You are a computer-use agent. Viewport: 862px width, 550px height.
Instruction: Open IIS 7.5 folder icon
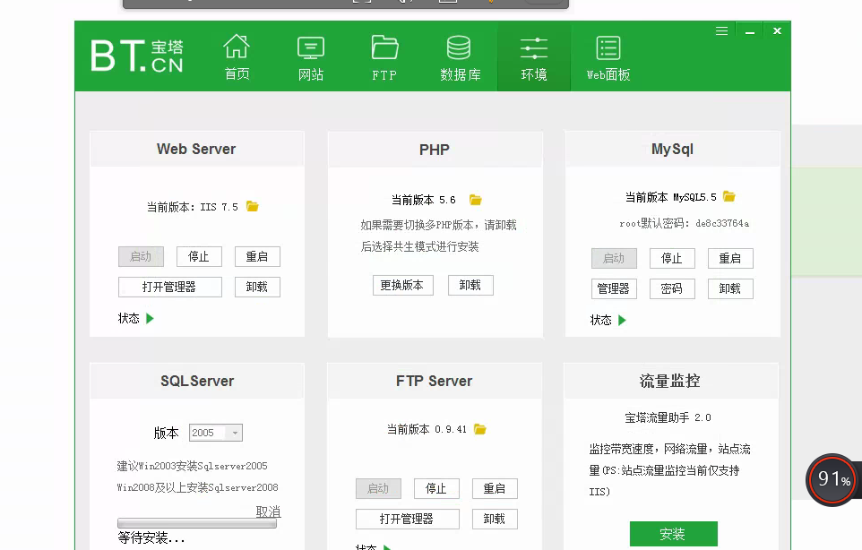[253, 207]
